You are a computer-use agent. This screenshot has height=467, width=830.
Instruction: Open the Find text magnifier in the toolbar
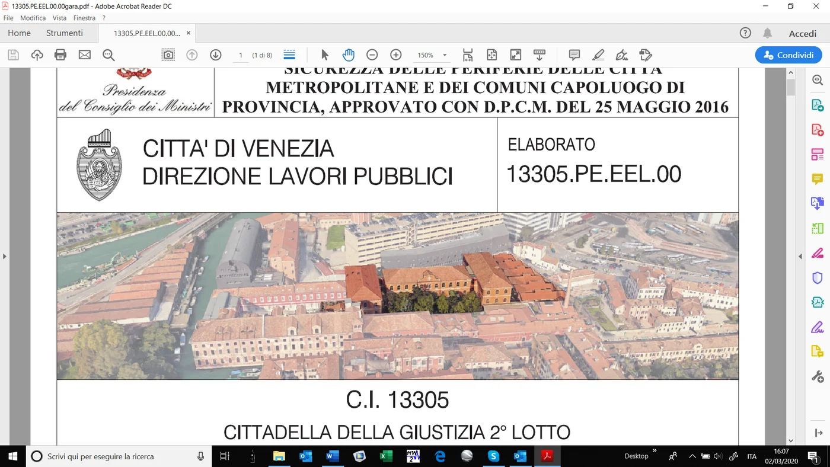click(108, 55)
